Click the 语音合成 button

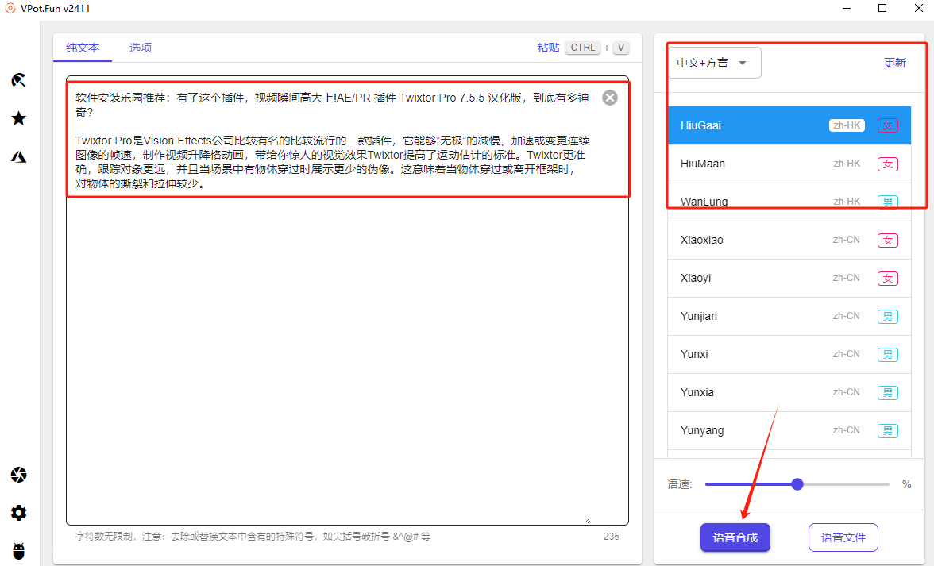coord(735,537)
